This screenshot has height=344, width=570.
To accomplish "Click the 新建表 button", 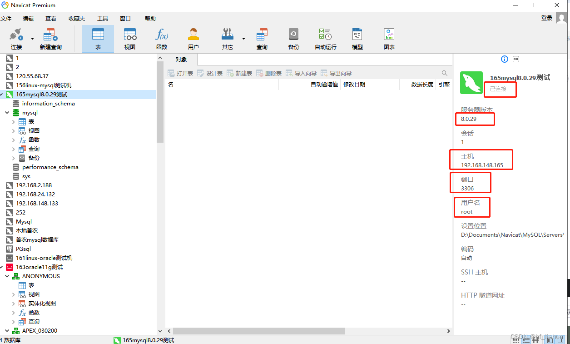I will [239, 73].
